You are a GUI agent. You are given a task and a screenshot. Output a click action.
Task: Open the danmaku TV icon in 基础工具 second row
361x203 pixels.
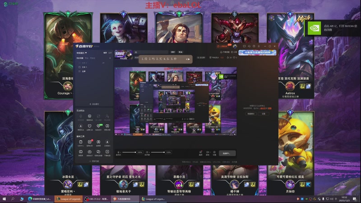click(x=81, y=153)
